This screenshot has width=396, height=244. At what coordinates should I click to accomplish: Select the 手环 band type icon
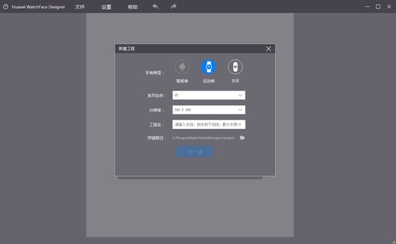236,67
